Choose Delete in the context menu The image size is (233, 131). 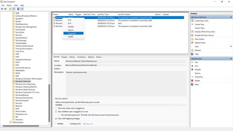coord(74,37)
